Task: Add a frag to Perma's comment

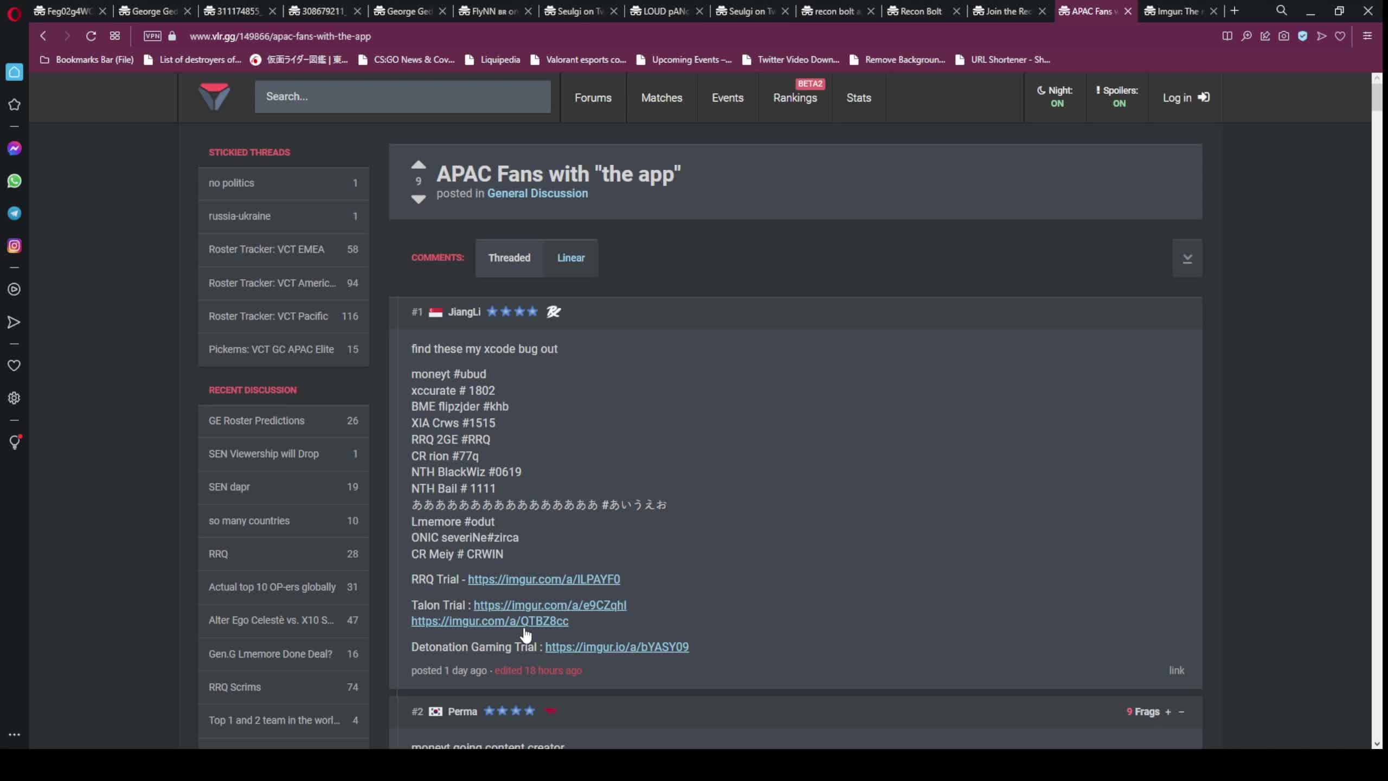Action: pos(1168,712)
